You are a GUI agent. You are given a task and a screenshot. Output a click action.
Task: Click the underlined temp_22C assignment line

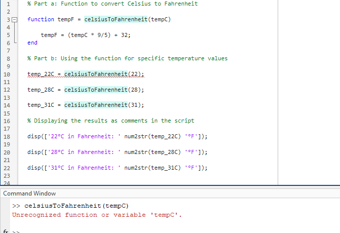point(86,74)
